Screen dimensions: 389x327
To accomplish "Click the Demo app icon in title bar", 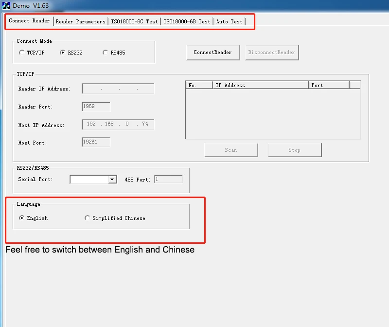I will pyautogui.click(x=6, y=5).
